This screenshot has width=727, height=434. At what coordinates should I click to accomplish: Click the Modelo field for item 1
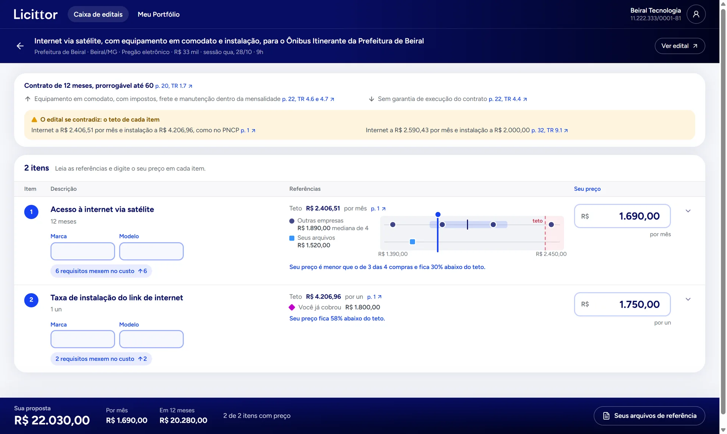pos(151,251)
